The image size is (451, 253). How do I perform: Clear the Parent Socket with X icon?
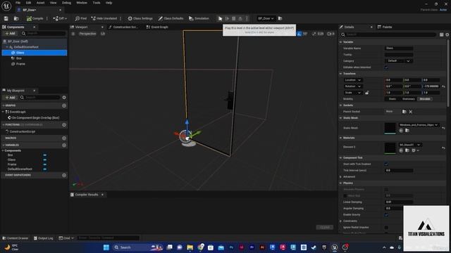pyautogui.click(x=411, y=112)
